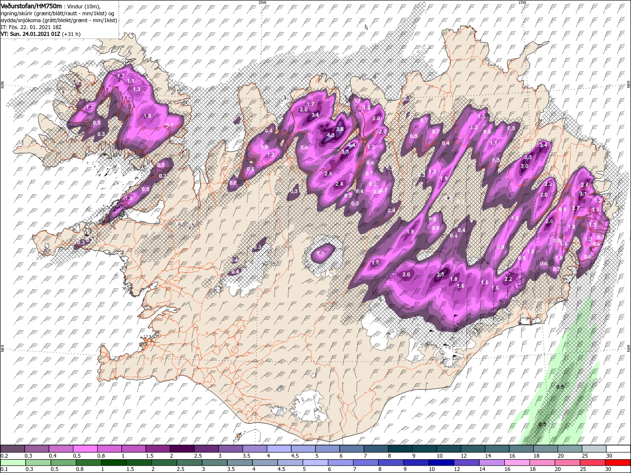The width and height of the screenshot is (631, 473).
Task: Click the '(+31 h)' forecast offset
Action: click(71, 34)
